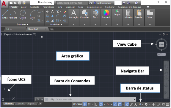Select the rectangular Array tool icon

58,20
